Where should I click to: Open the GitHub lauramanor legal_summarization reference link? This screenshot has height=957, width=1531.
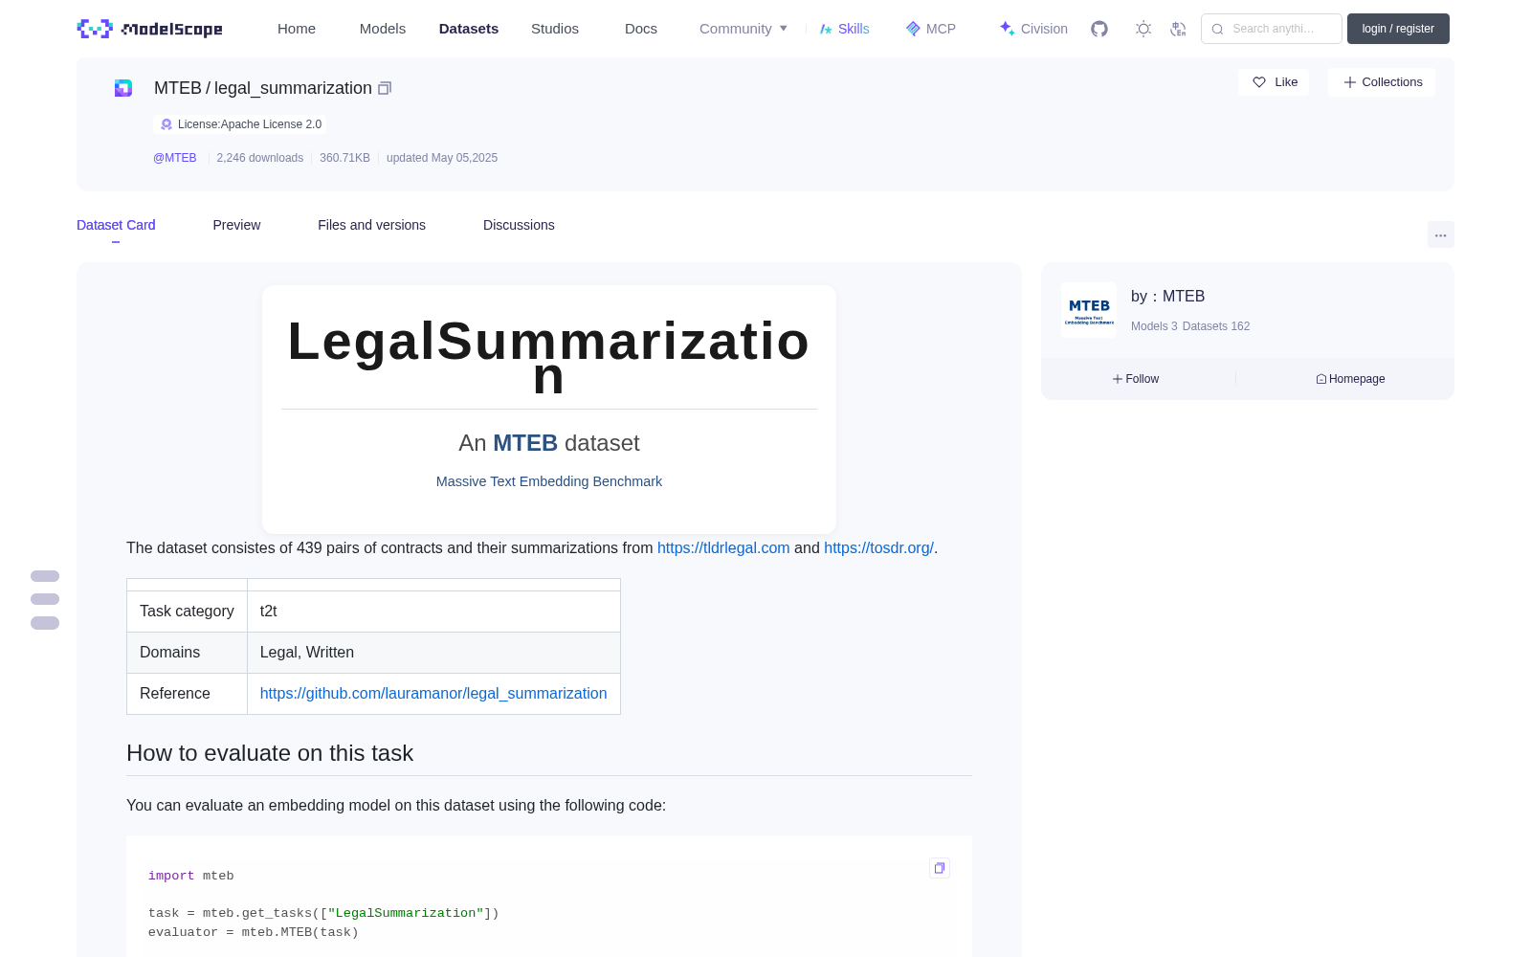433,694
